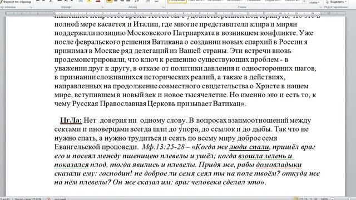Image resolution: width=356 pixels, height=200 pixels.
Task: Click the underlined words 'люди спали'
Action: pyautogui.click(x=249, y=147)
